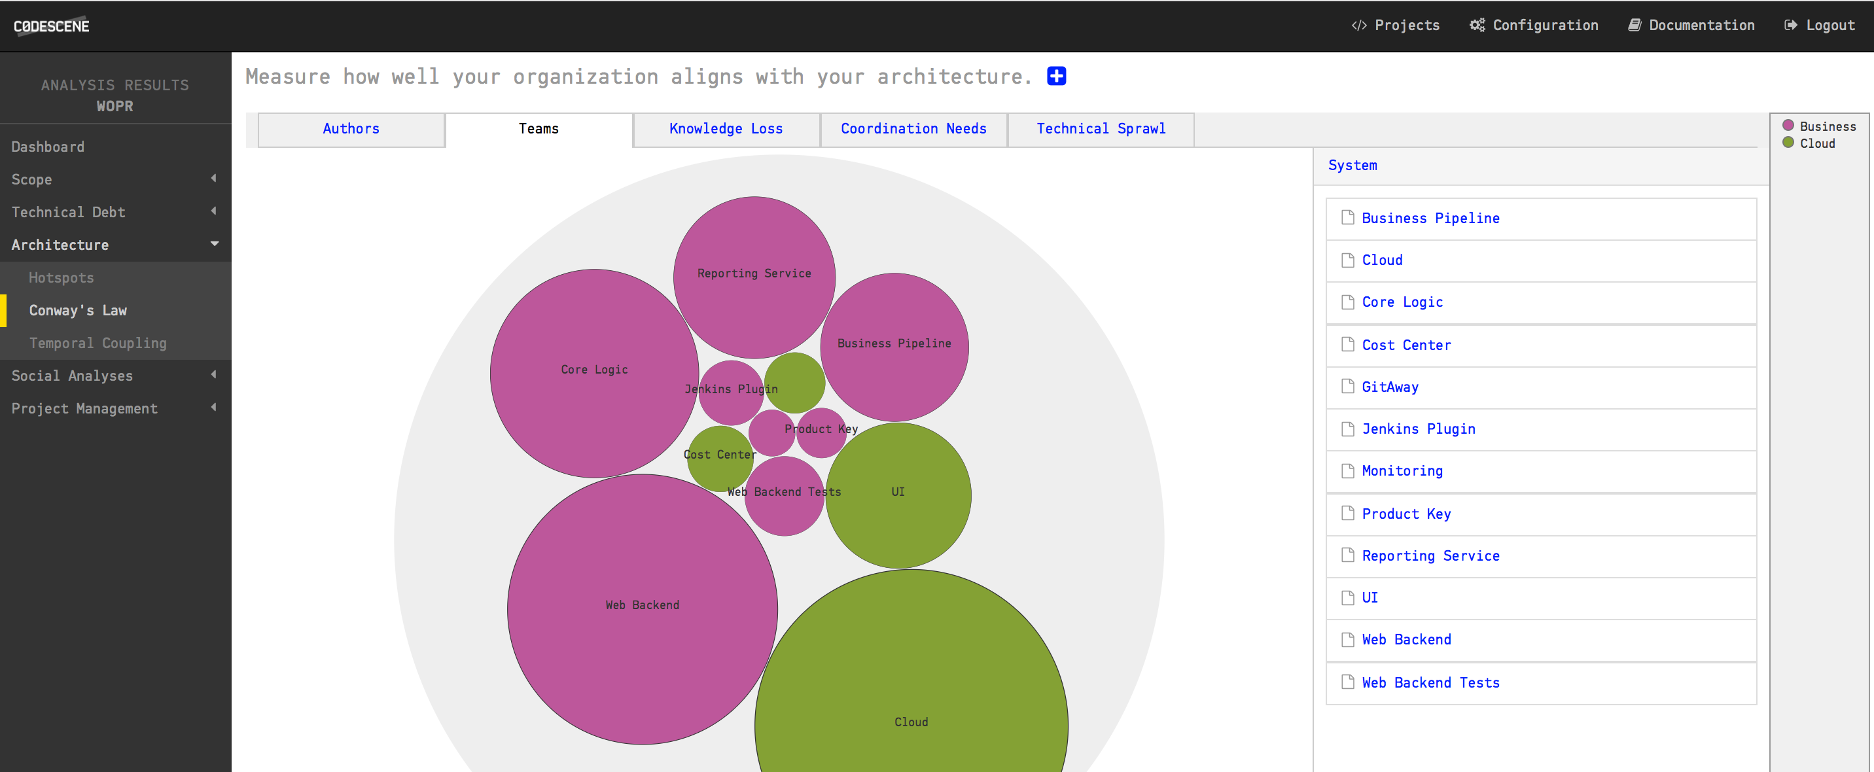This screenshot has height=772, width=1874.
Task: Open the Knowledge Loss tab
Action: point(726,130)
